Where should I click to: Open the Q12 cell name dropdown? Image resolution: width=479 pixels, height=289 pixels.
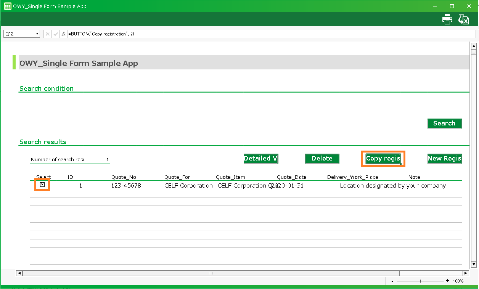coord(37,34)
